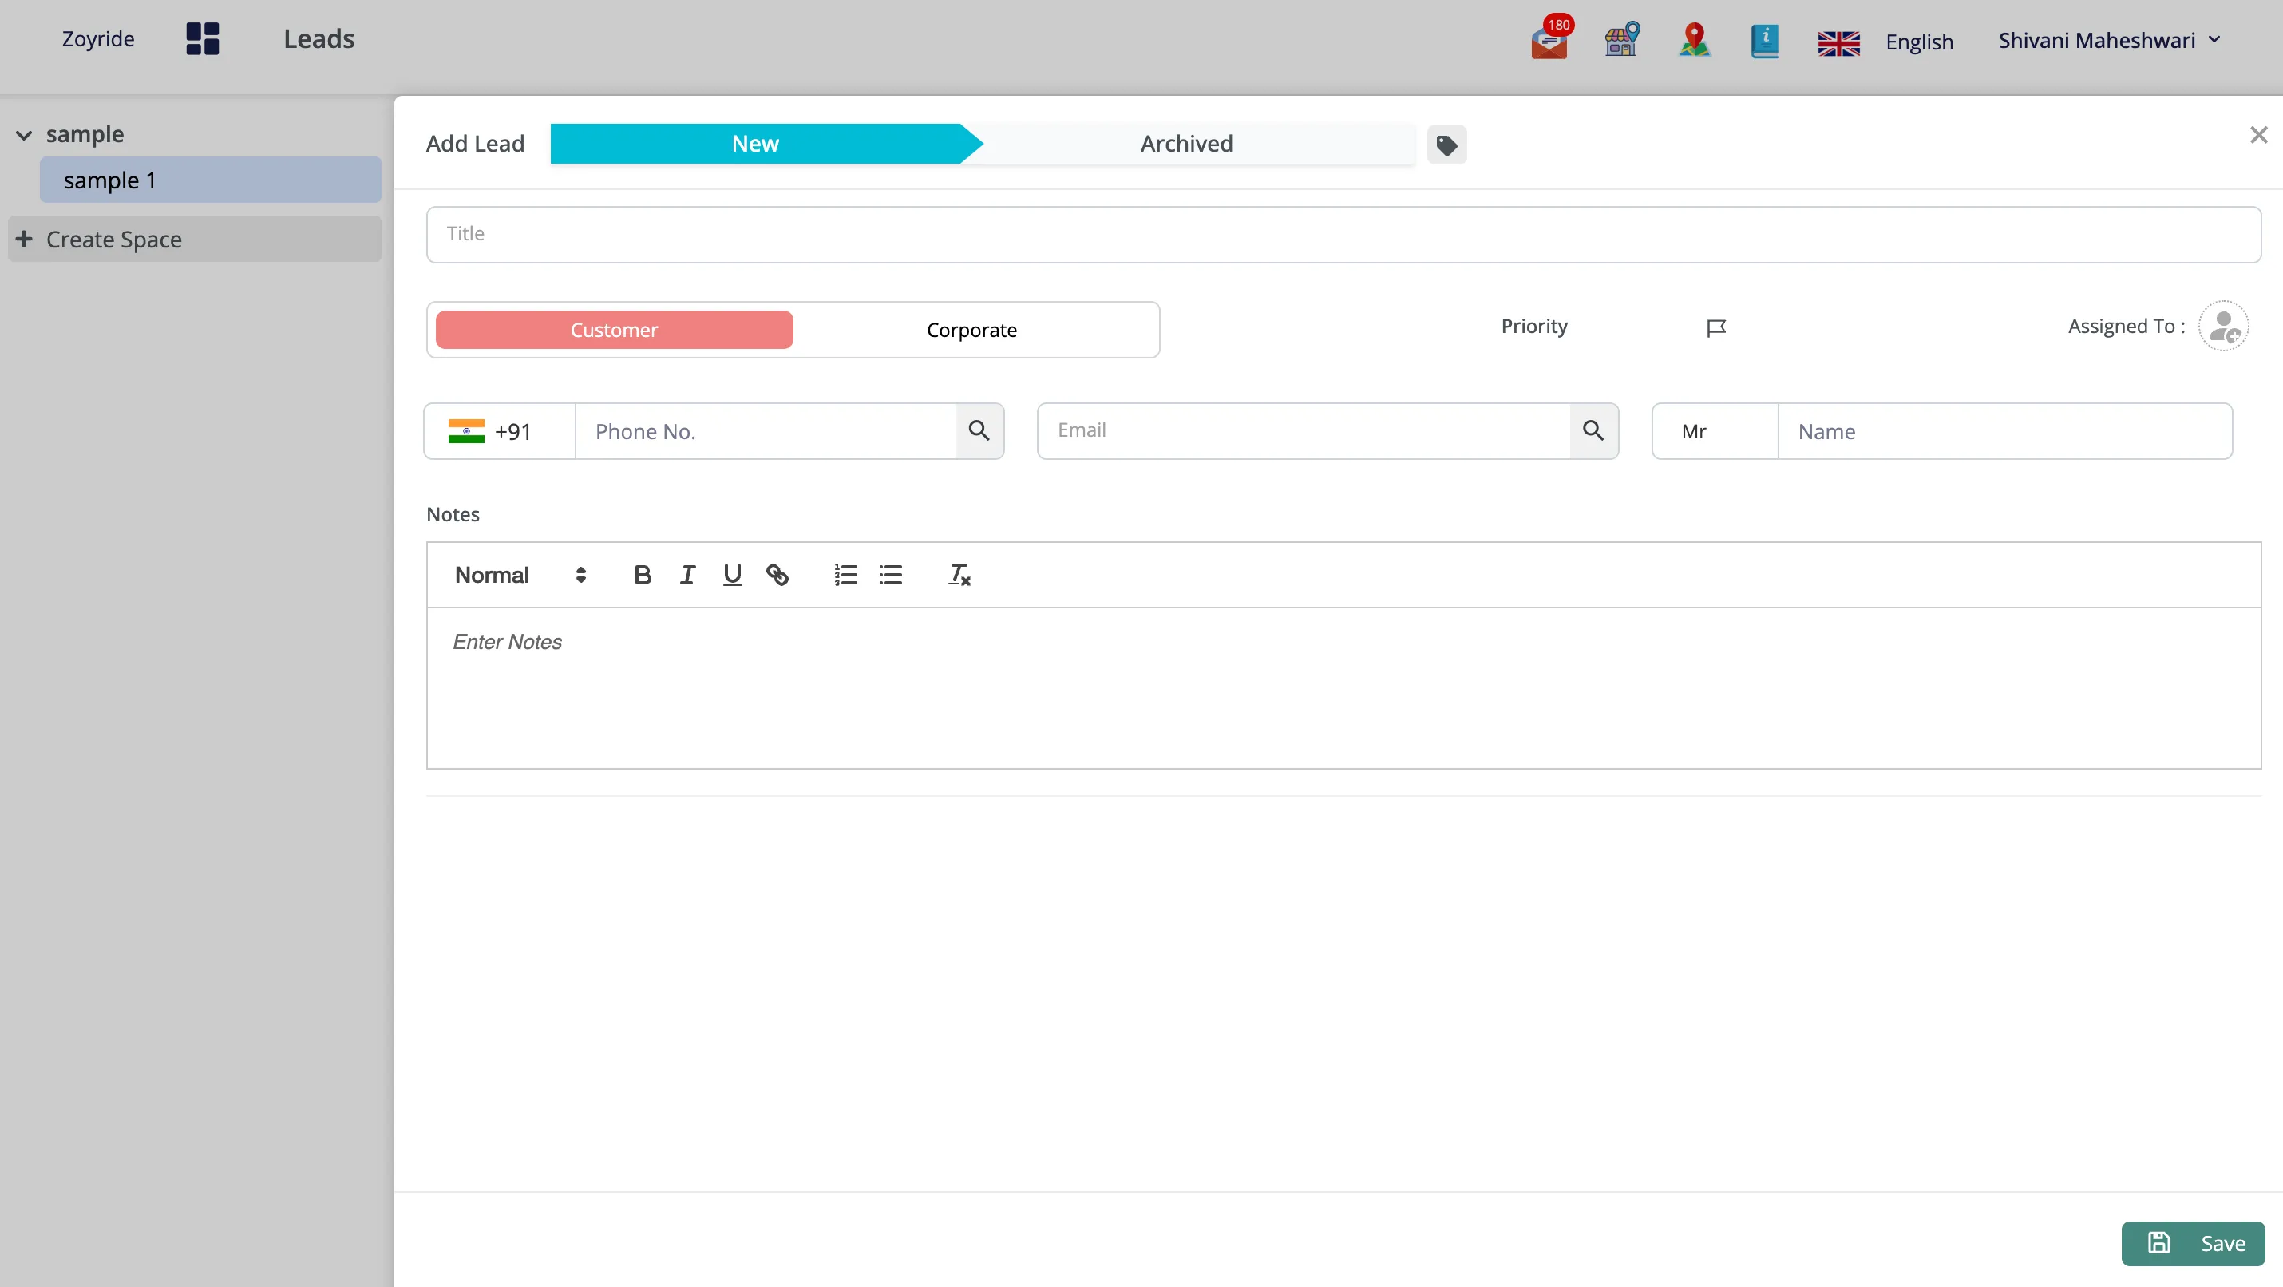The width and height of the screenshot is (2283, 1287).
Task: Set priority using the flag icon
Action: [x=1715, y=328]
